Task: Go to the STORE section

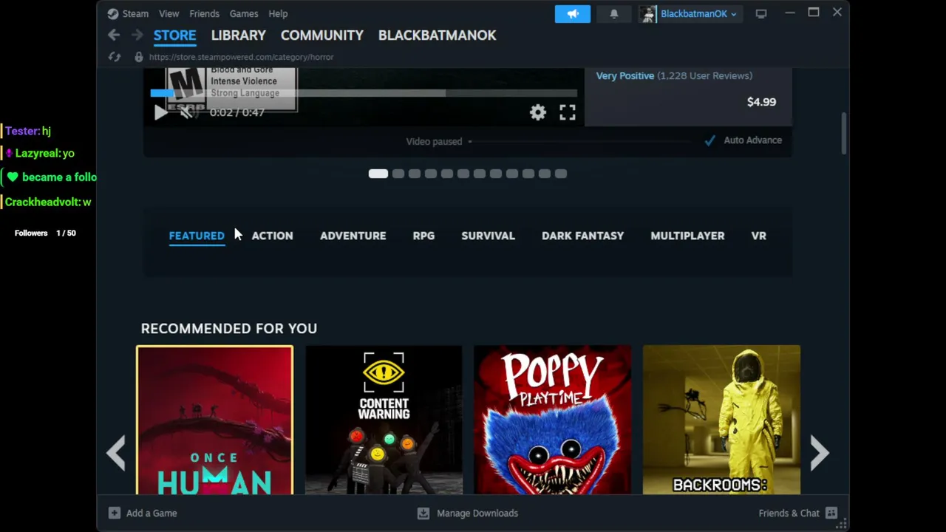Action: tap(174, 35)
